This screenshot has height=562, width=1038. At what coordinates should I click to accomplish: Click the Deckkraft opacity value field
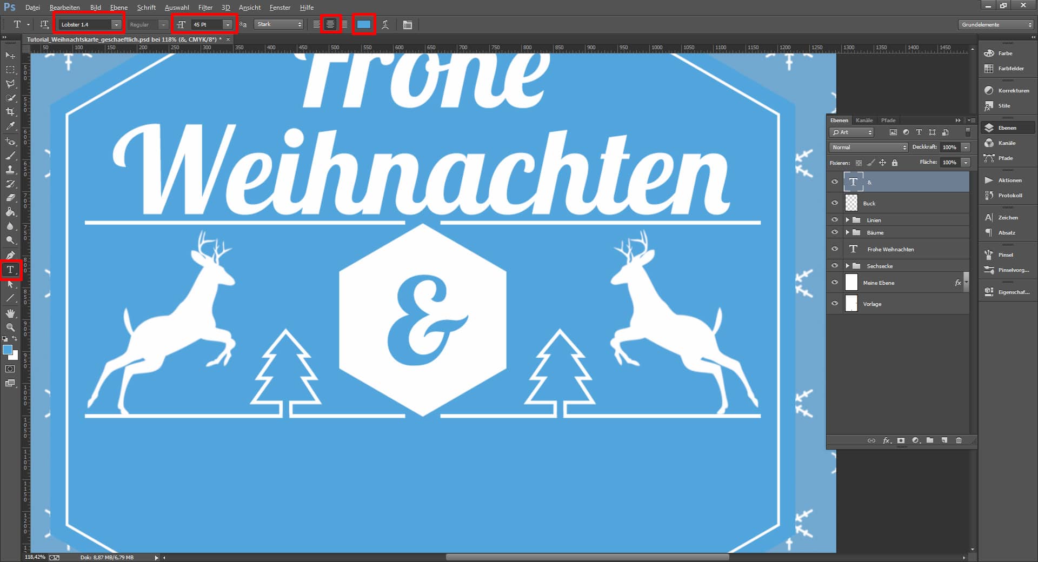pos(950,147)
